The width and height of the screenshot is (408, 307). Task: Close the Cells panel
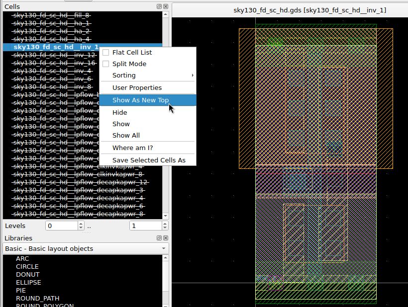coord(166,6)
